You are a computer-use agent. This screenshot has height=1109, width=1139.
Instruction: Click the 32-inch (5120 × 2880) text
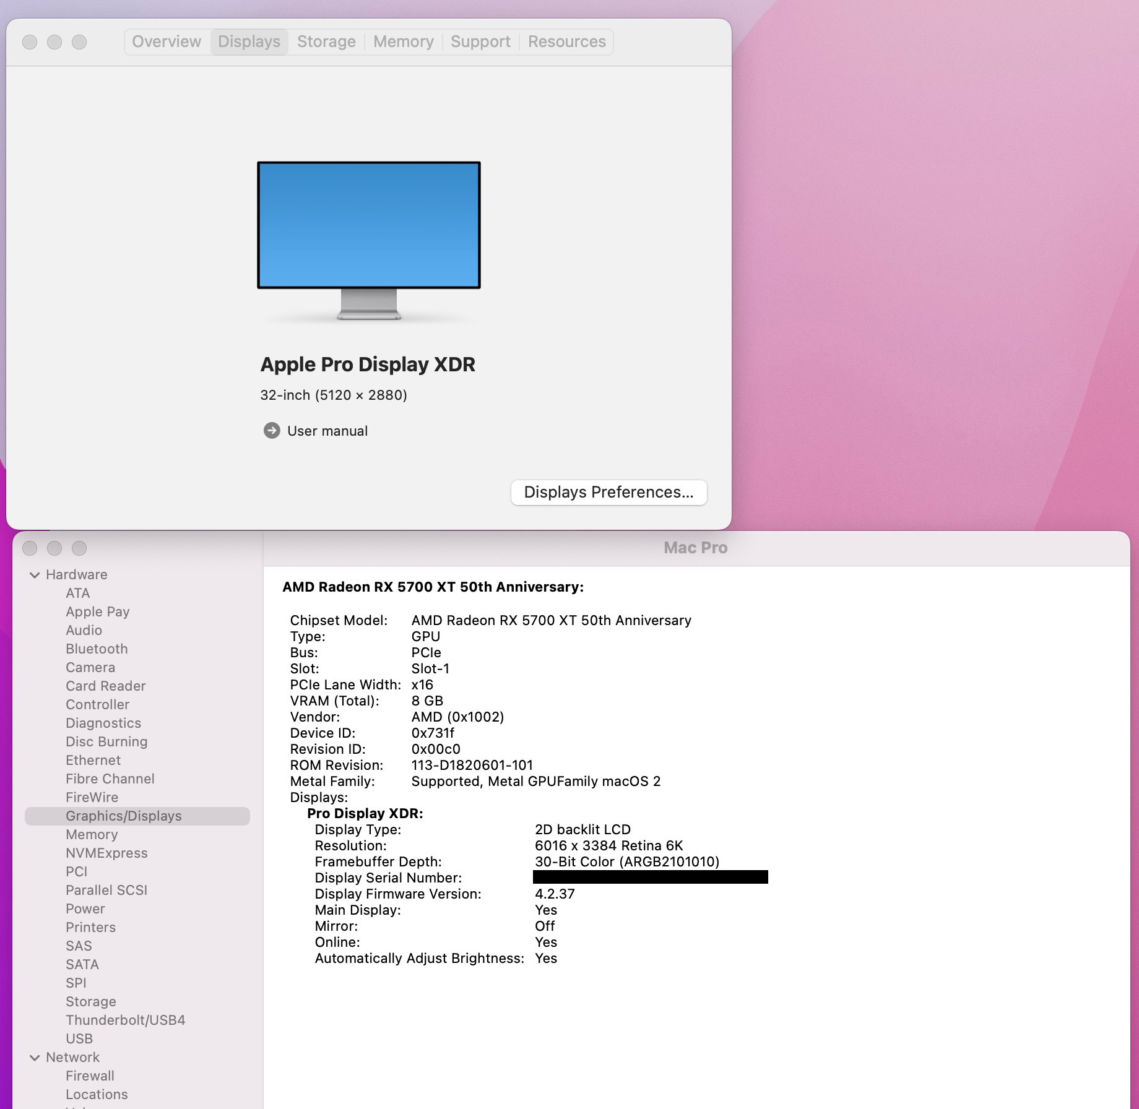pos(334,395)
